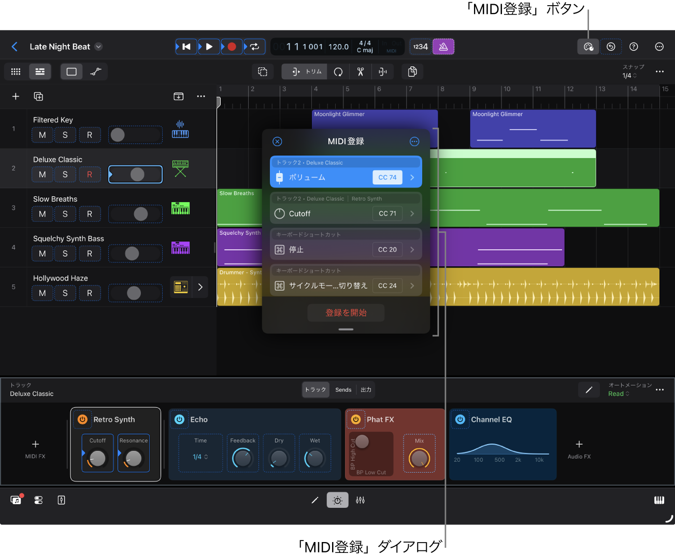The image size is (675, 555).
Task: Mute the Filtered Key track
Action: click(x=42, y=135)
